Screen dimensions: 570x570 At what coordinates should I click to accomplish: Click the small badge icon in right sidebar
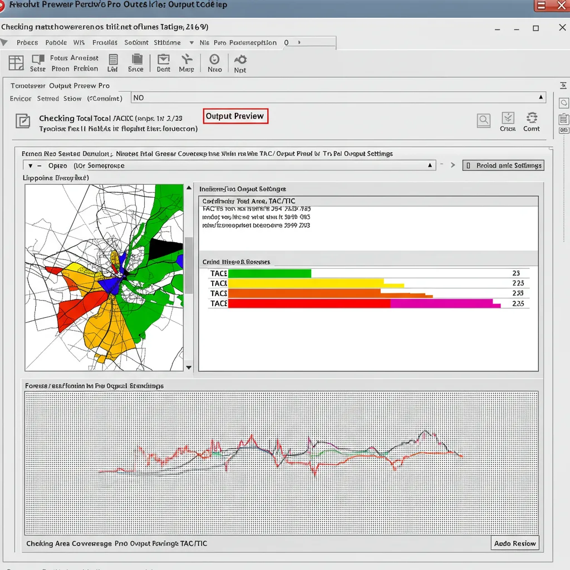564,130
